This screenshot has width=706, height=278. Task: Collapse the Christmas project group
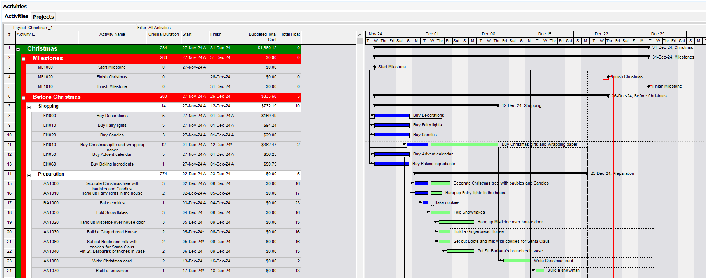(18, 49)
